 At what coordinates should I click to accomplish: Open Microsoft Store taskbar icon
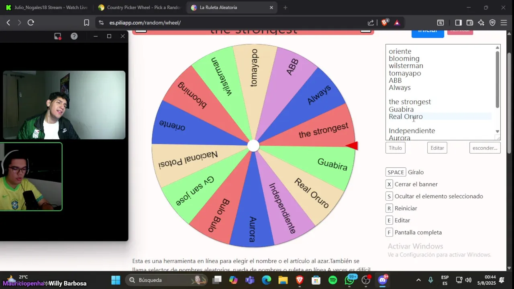click(316, 280)
